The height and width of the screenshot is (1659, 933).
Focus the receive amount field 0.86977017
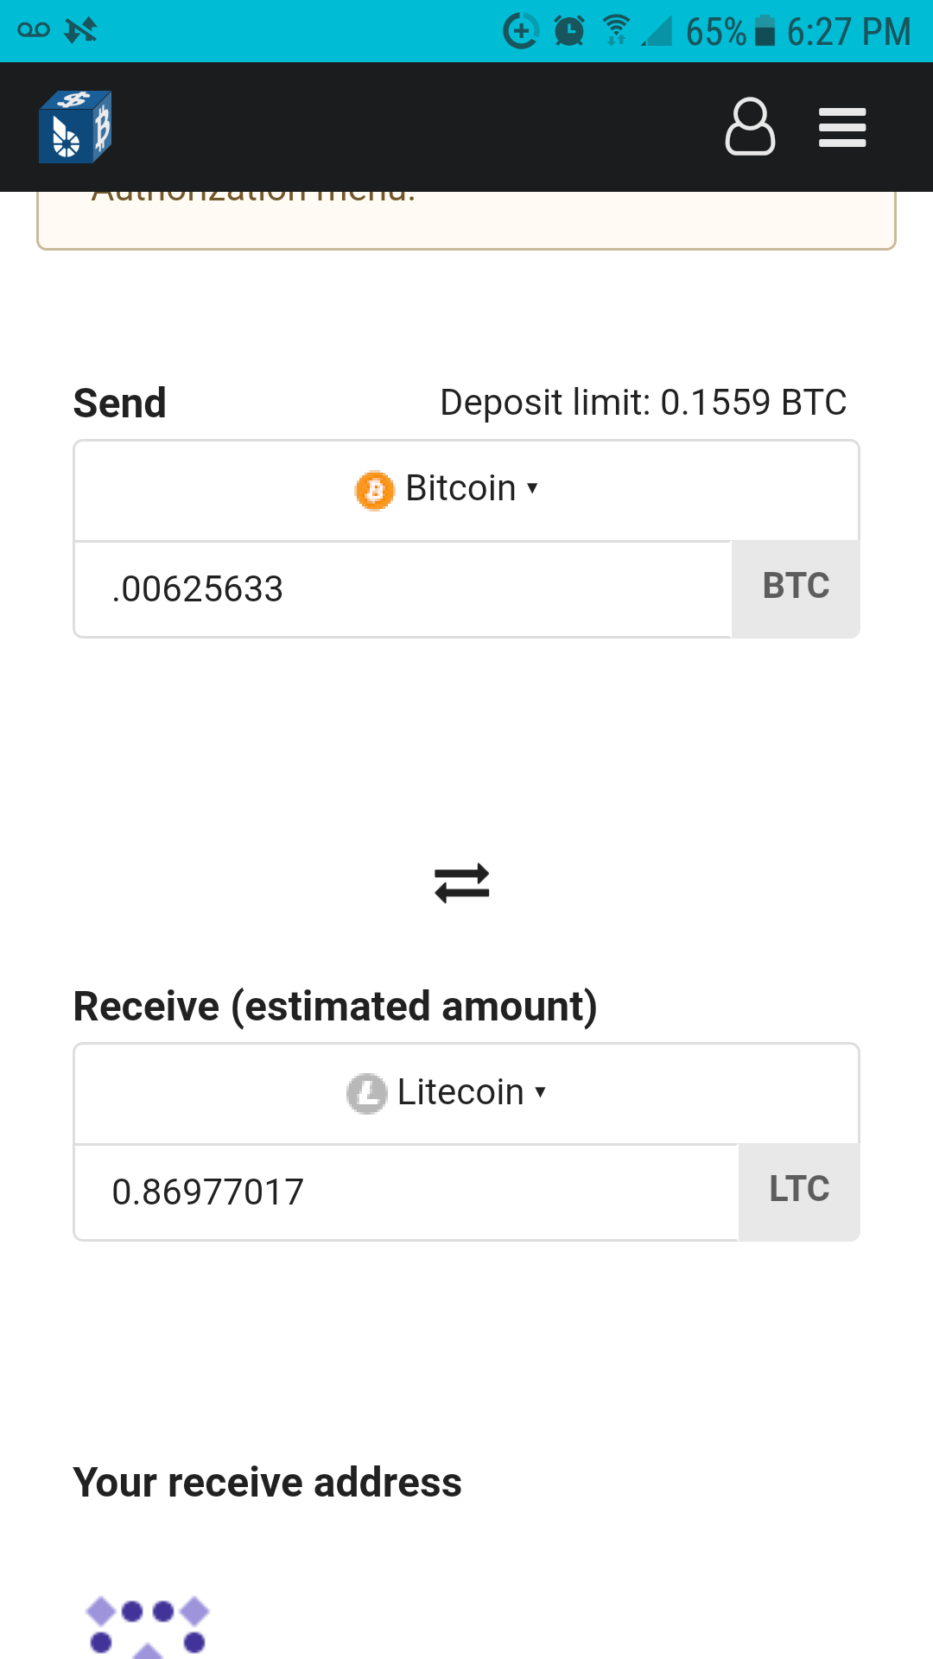click(x=406, y=1192)
